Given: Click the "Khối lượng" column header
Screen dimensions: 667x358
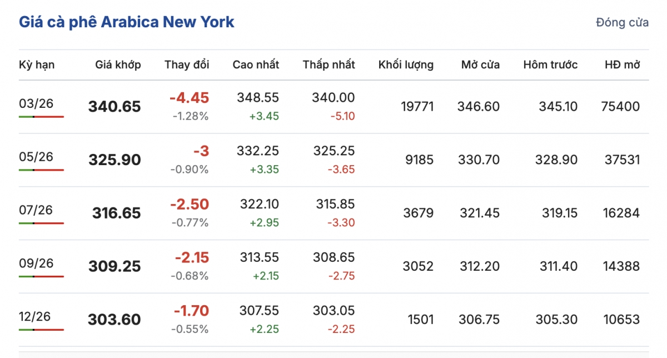Looking at the screenshot, I should pos(406,64).
